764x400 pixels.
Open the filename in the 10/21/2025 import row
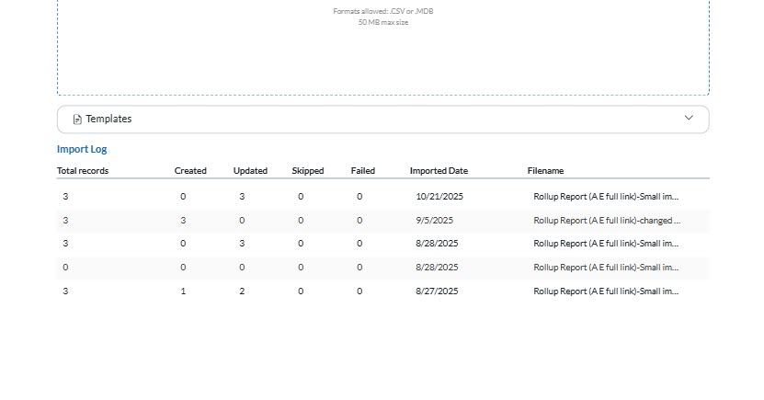tap(606, 197)
